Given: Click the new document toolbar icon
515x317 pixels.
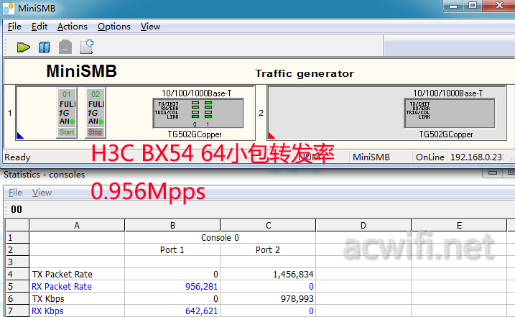Looking at the screenshot, I should click(x=87, y=47).
